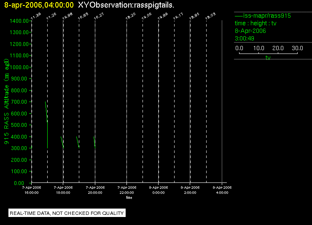312x225 pixels.
Task: Click the '100.00' altitude tick label
Action: point(19,171)
